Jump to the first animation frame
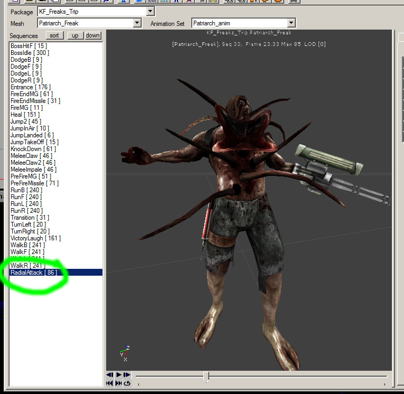The width and height of the screenshot is (404, 394). (x=109, y=383)
